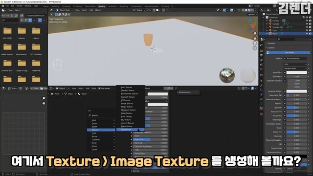The height and width of the screenshot is (176, 313).
Task: Expand the Preview panel in properties
Action: (x=271, y=44)
